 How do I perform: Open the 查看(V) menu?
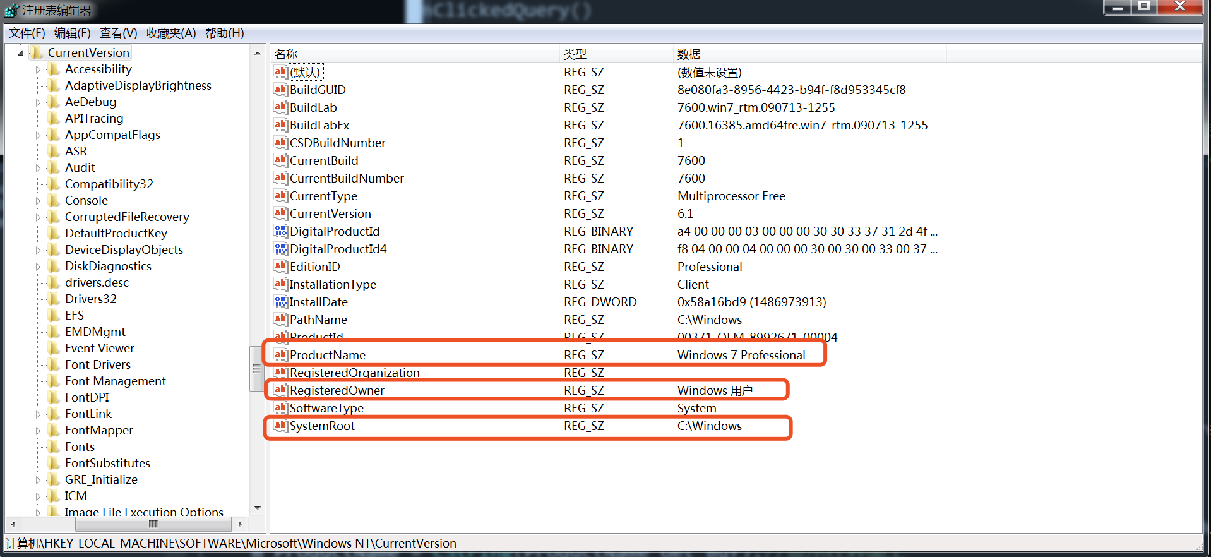[x=119, y=33]
